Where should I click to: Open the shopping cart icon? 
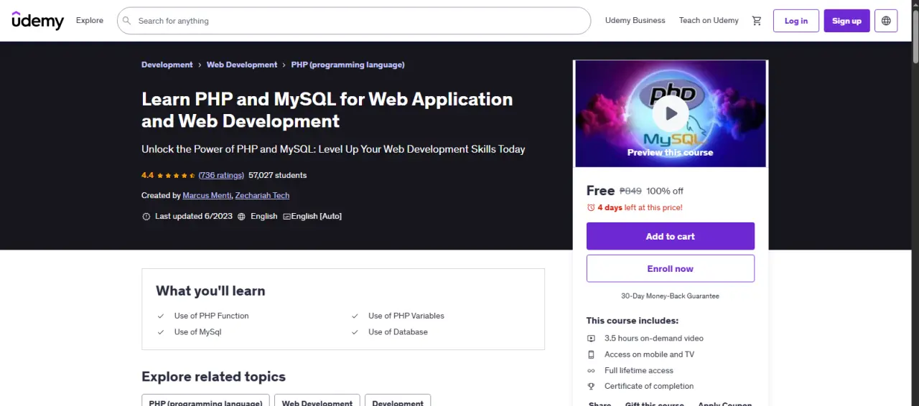757,21
